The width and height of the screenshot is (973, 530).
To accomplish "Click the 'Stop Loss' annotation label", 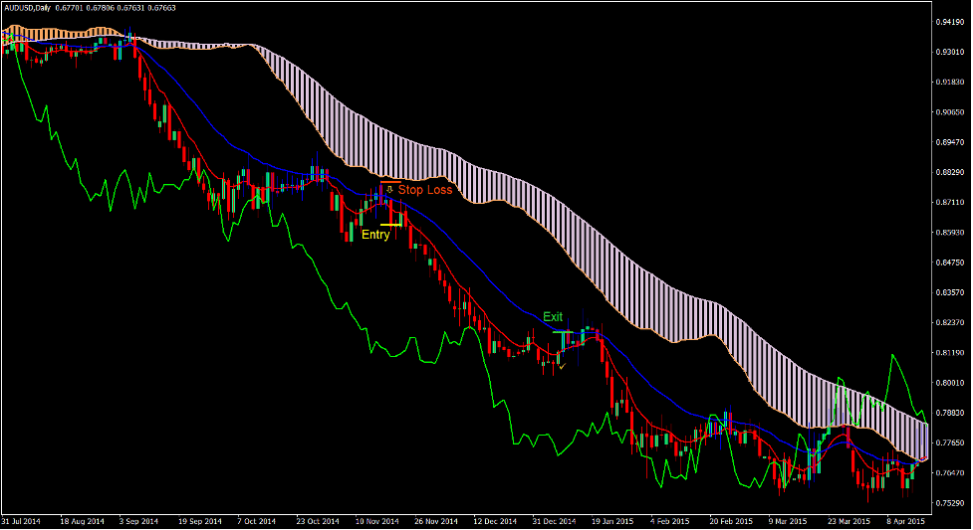I will tap(425, 190).
